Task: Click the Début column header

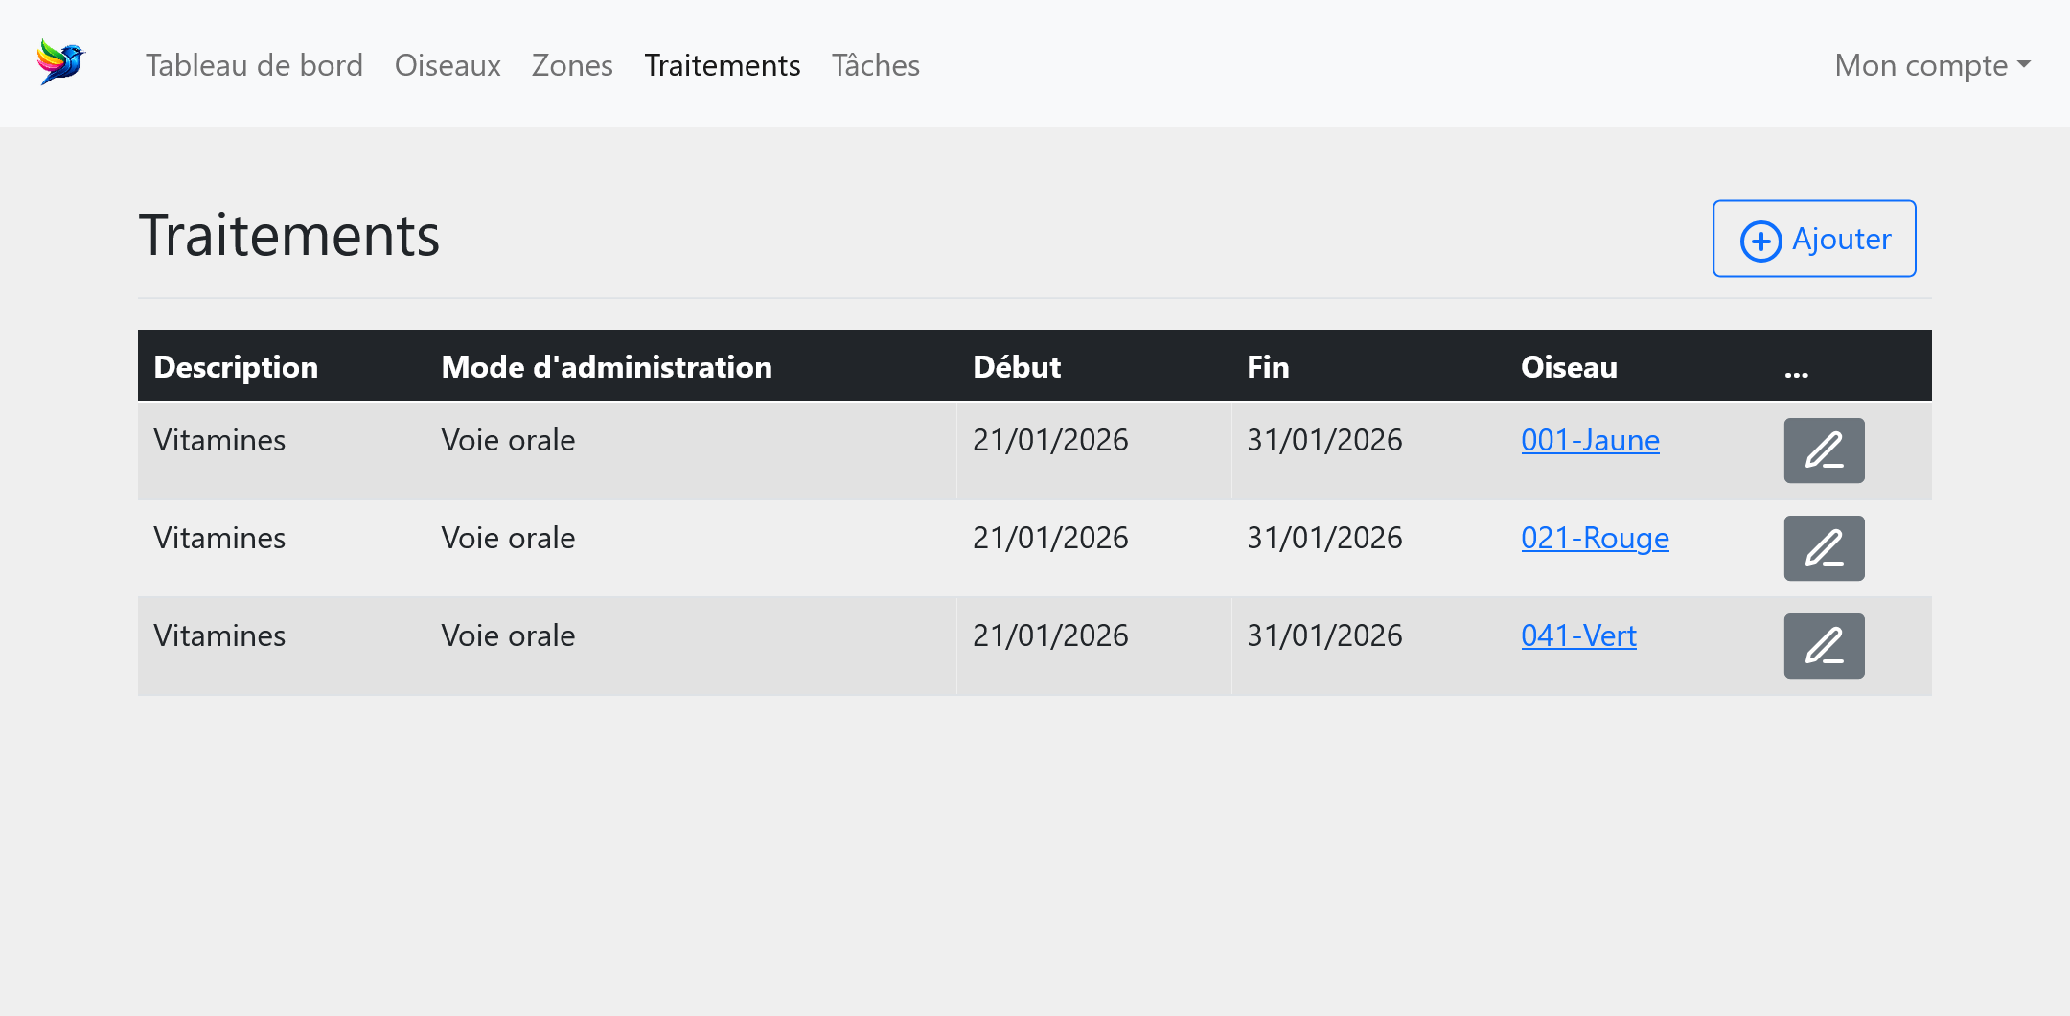Action: [x=1016, y=367]
